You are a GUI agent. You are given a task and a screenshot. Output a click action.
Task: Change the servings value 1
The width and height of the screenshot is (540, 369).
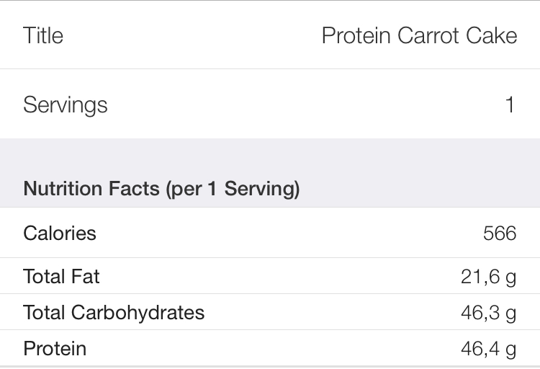[x=510, y=105]
